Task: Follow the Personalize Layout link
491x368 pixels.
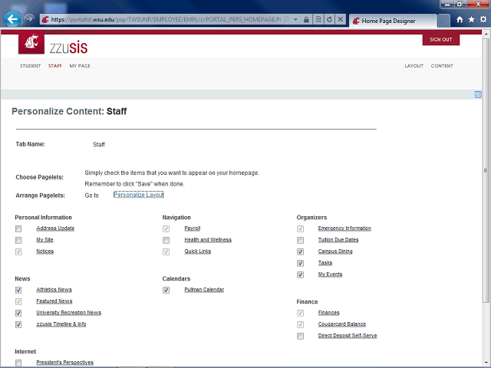Action: tap(138, 195)
